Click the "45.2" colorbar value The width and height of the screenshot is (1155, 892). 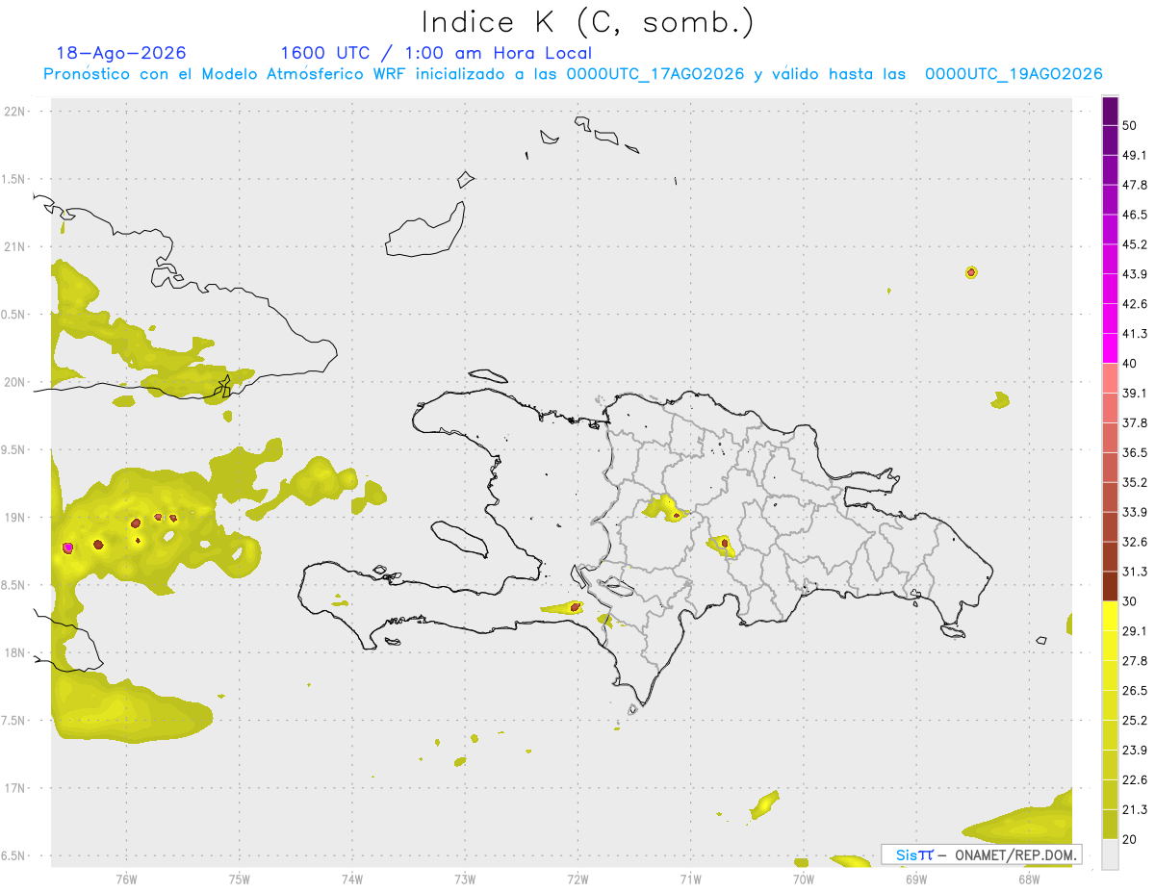[x=1135, y=244]
